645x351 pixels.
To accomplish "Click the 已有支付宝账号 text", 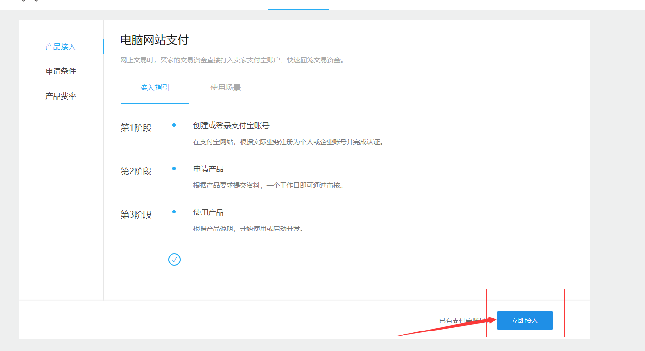I will point(463,321).
